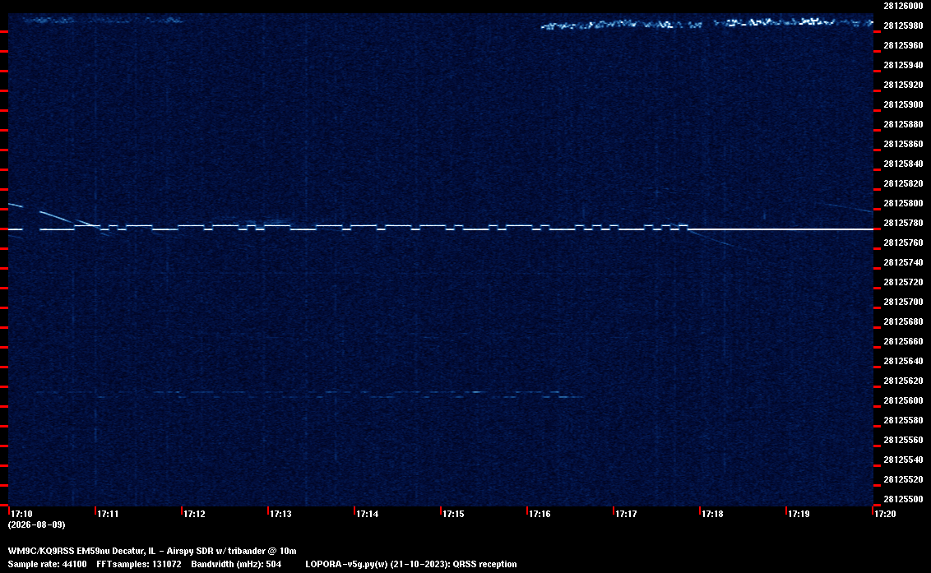Click the 28126000 frequency label

(x=903, y=6)
